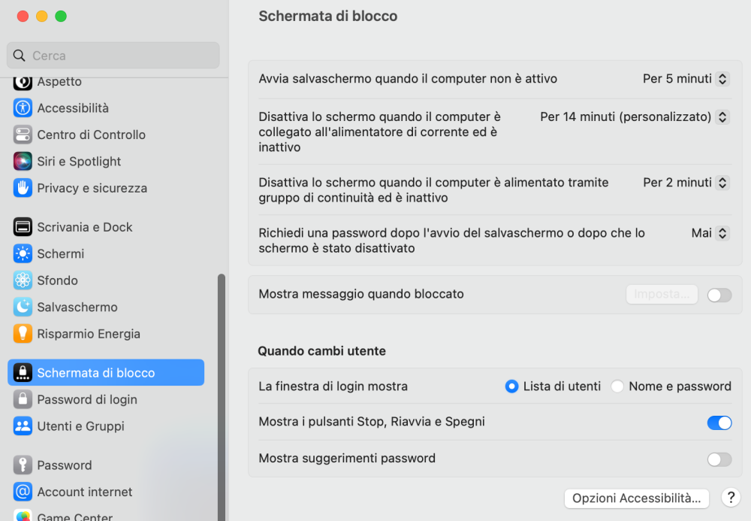Click the question mark help button

(731, 498)
